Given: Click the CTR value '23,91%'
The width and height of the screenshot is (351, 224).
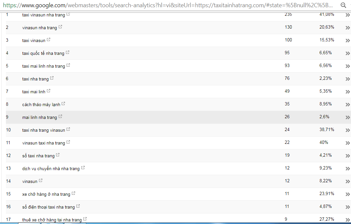Looking at the screenshot, I should (327, 193).
